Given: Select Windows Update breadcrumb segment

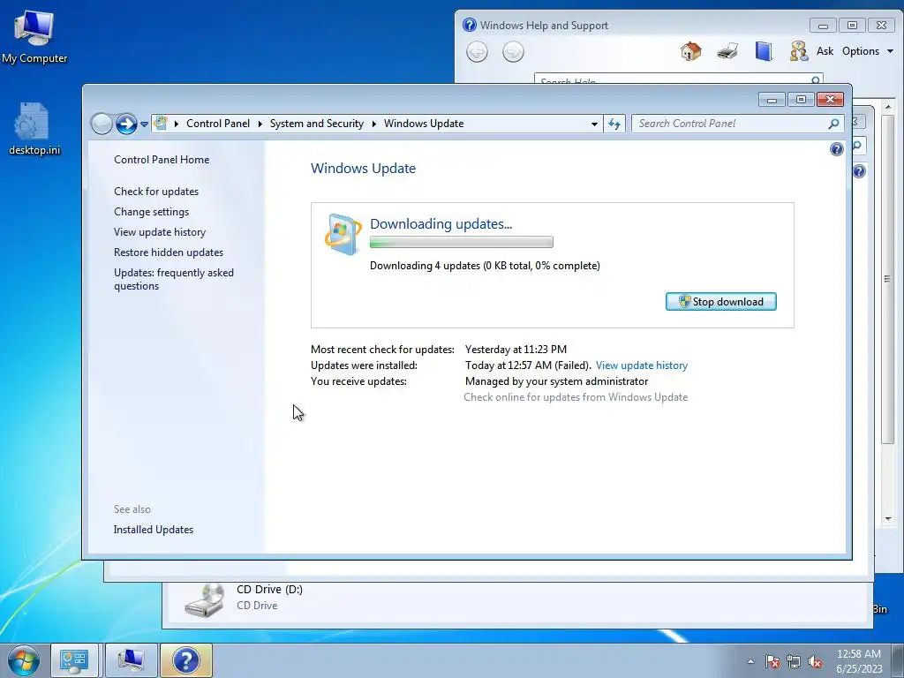Looking at the screenshot, I should [x=424, y=124].
